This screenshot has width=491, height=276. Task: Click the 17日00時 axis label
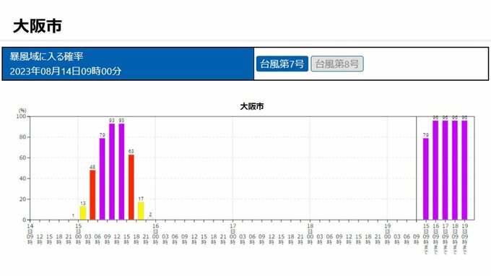click(233, 233)
